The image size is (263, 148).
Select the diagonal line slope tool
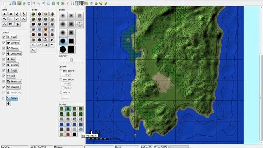[17, 19]
